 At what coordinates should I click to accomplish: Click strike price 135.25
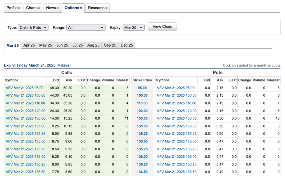[142, 134]
